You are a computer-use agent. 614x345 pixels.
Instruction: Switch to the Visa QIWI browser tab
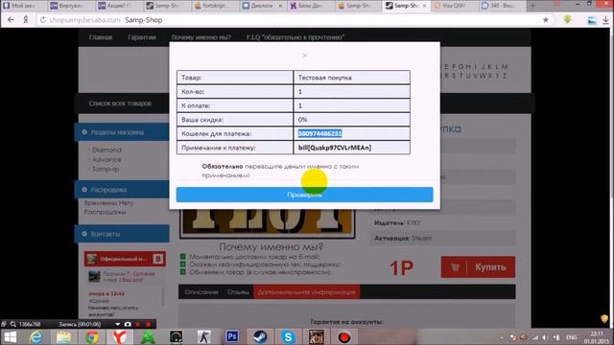(x=454, y=6)
